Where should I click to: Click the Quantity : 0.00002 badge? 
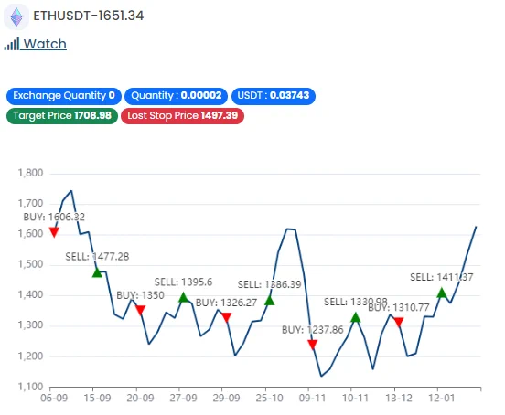pos(177,96)
